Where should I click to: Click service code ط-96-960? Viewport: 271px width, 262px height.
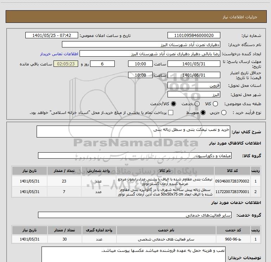[x=233, y=239]
